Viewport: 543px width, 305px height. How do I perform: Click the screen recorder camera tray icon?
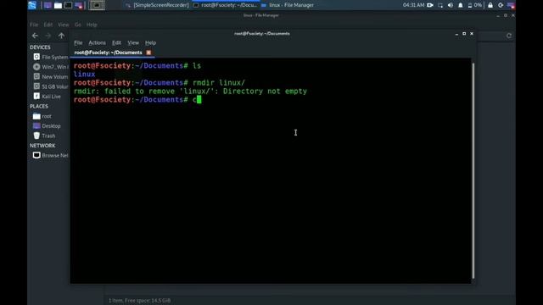(x=430, y=5)
